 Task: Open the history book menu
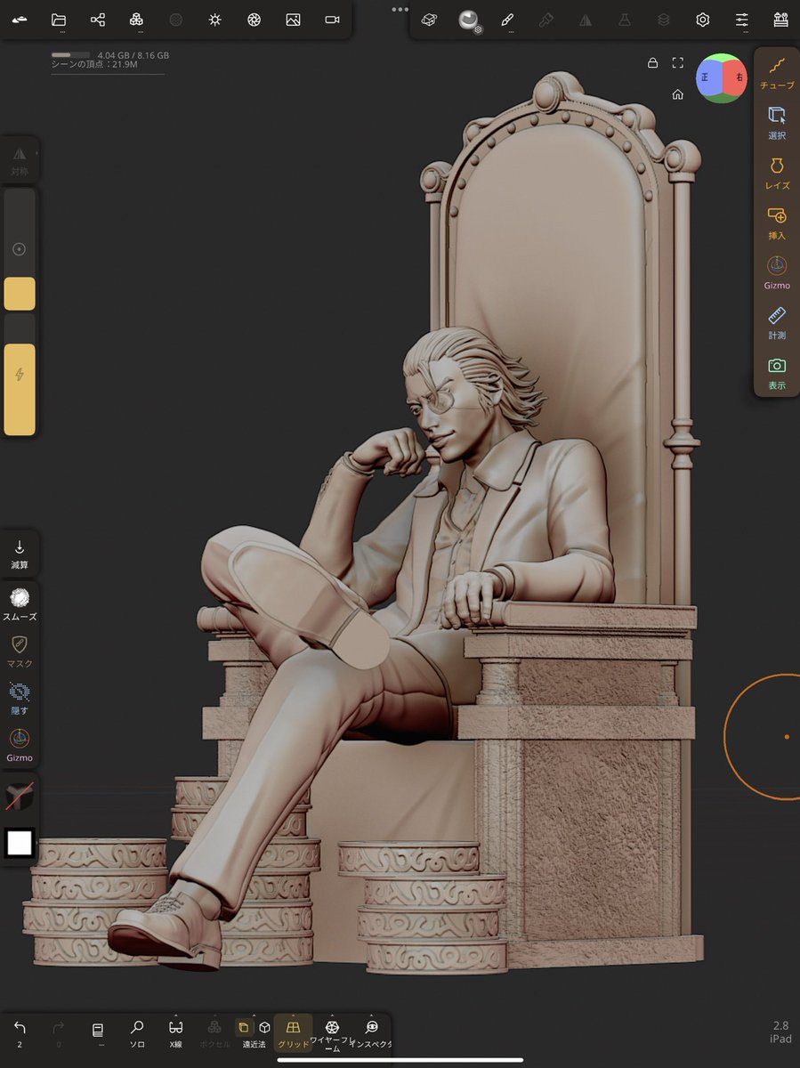point(98,1032)
